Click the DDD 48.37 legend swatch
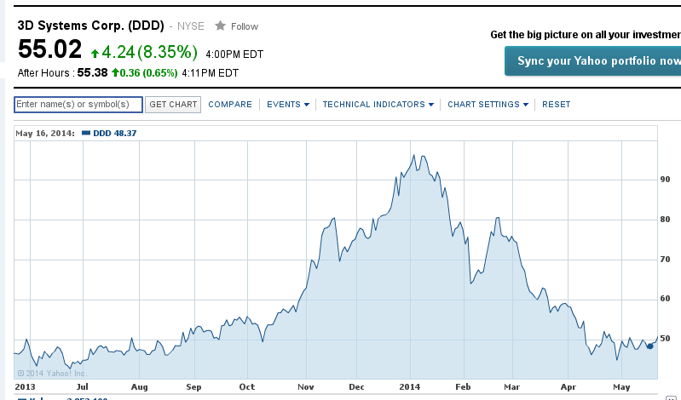Viewport: 681px width, 400px height. [86, 133]
